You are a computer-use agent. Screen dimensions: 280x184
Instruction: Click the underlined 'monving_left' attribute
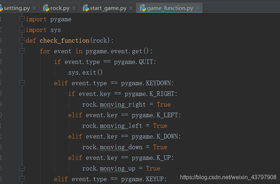click(x=121, y=126)
